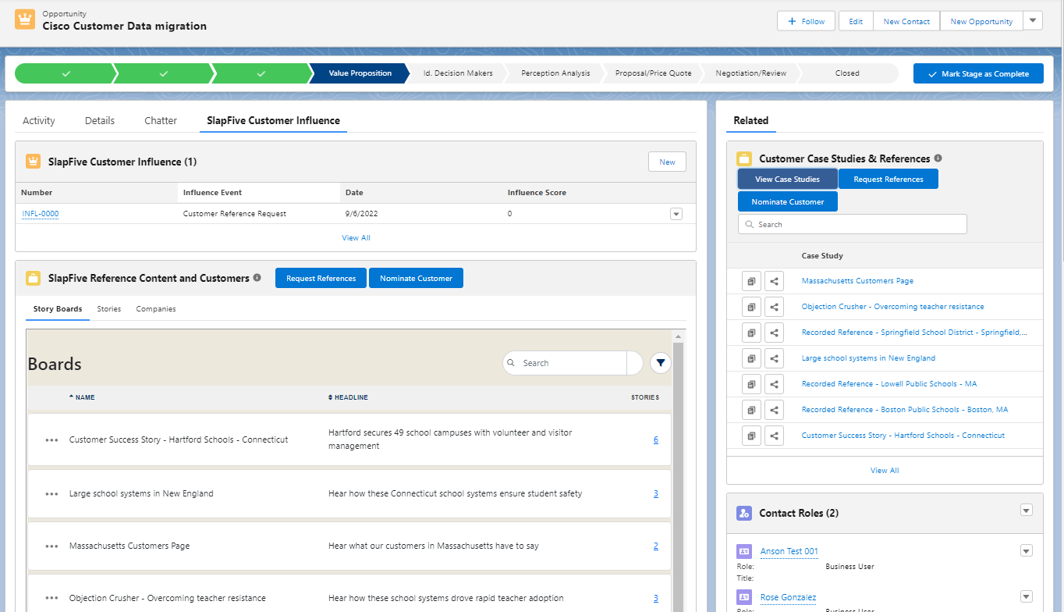Viewport: 1064px width, 612px height.
Task: Copy the Recorded Reference - Lowell Public Schools entry
Action: [751, 383]
